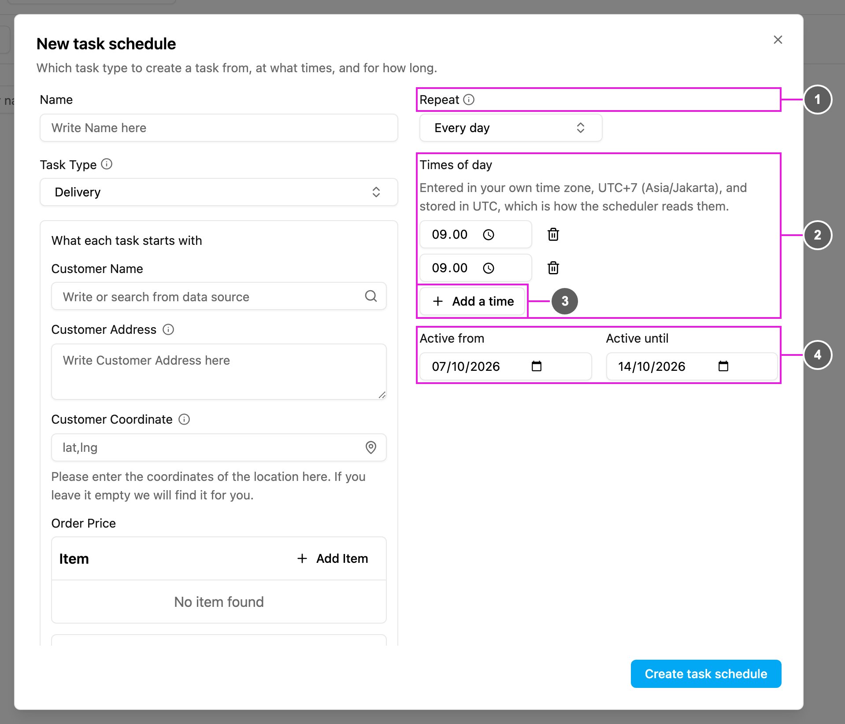Click the 'Item' column header
This screenshot has height=724, width=845.
74,558
